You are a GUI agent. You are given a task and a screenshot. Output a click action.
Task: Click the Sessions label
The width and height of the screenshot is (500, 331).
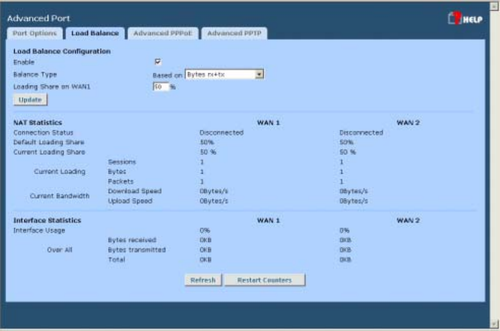(x=122, y=162)
